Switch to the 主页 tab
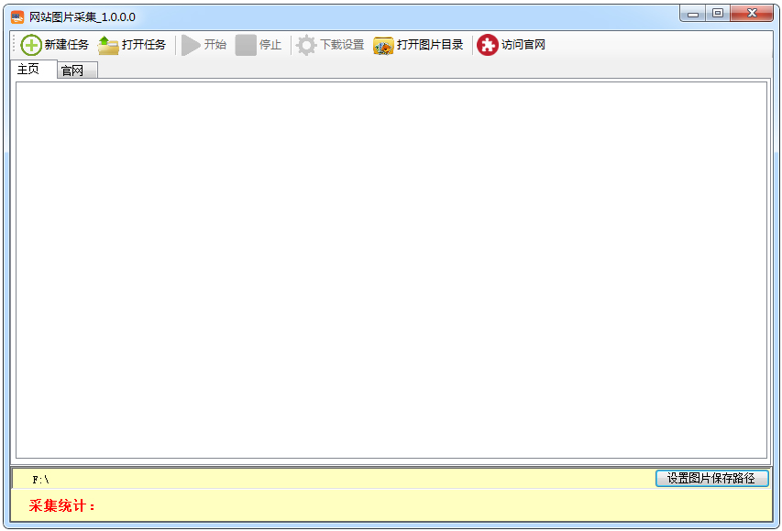 pos(31,69)
